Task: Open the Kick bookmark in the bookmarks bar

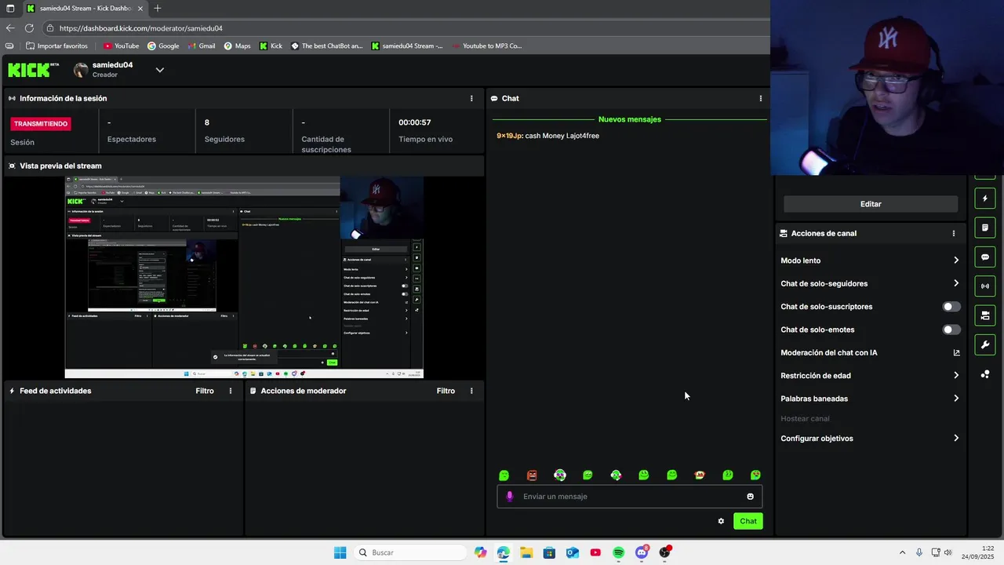Action: [271, 46]
